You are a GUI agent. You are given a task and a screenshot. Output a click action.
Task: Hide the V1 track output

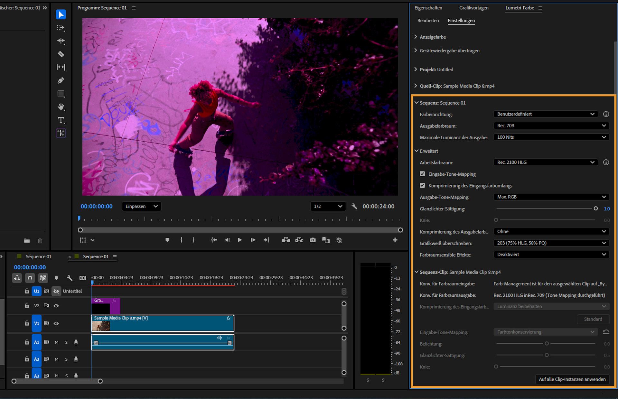pos(56,323)
